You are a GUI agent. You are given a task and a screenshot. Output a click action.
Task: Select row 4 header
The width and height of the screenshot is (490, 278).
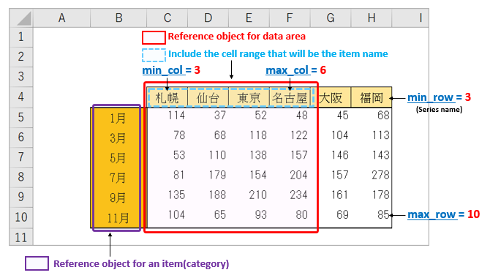[21, 97]
